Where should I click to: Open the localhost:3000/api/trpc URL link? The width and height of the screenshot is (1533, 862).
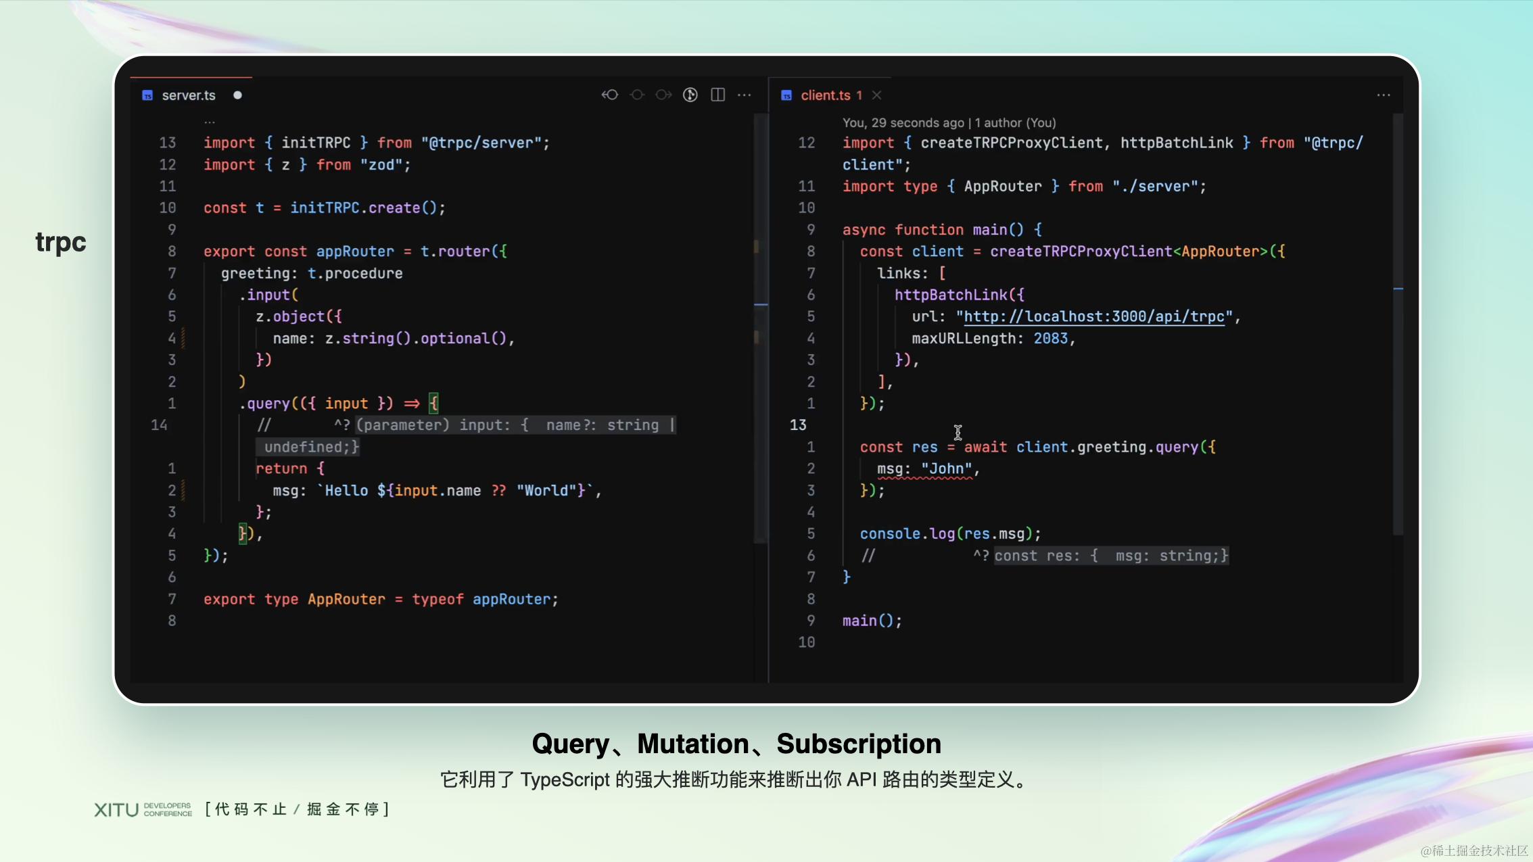[x=1093, y=316]
